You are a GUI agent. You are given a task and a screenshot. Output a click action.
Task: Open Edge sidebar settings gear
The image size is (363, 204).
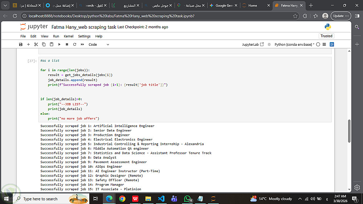click(x=357, y=187)
